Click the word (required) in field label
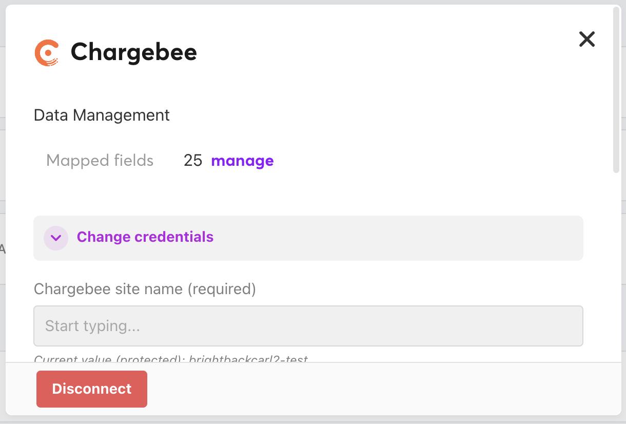The image size is (626, 424). [221, 289]
